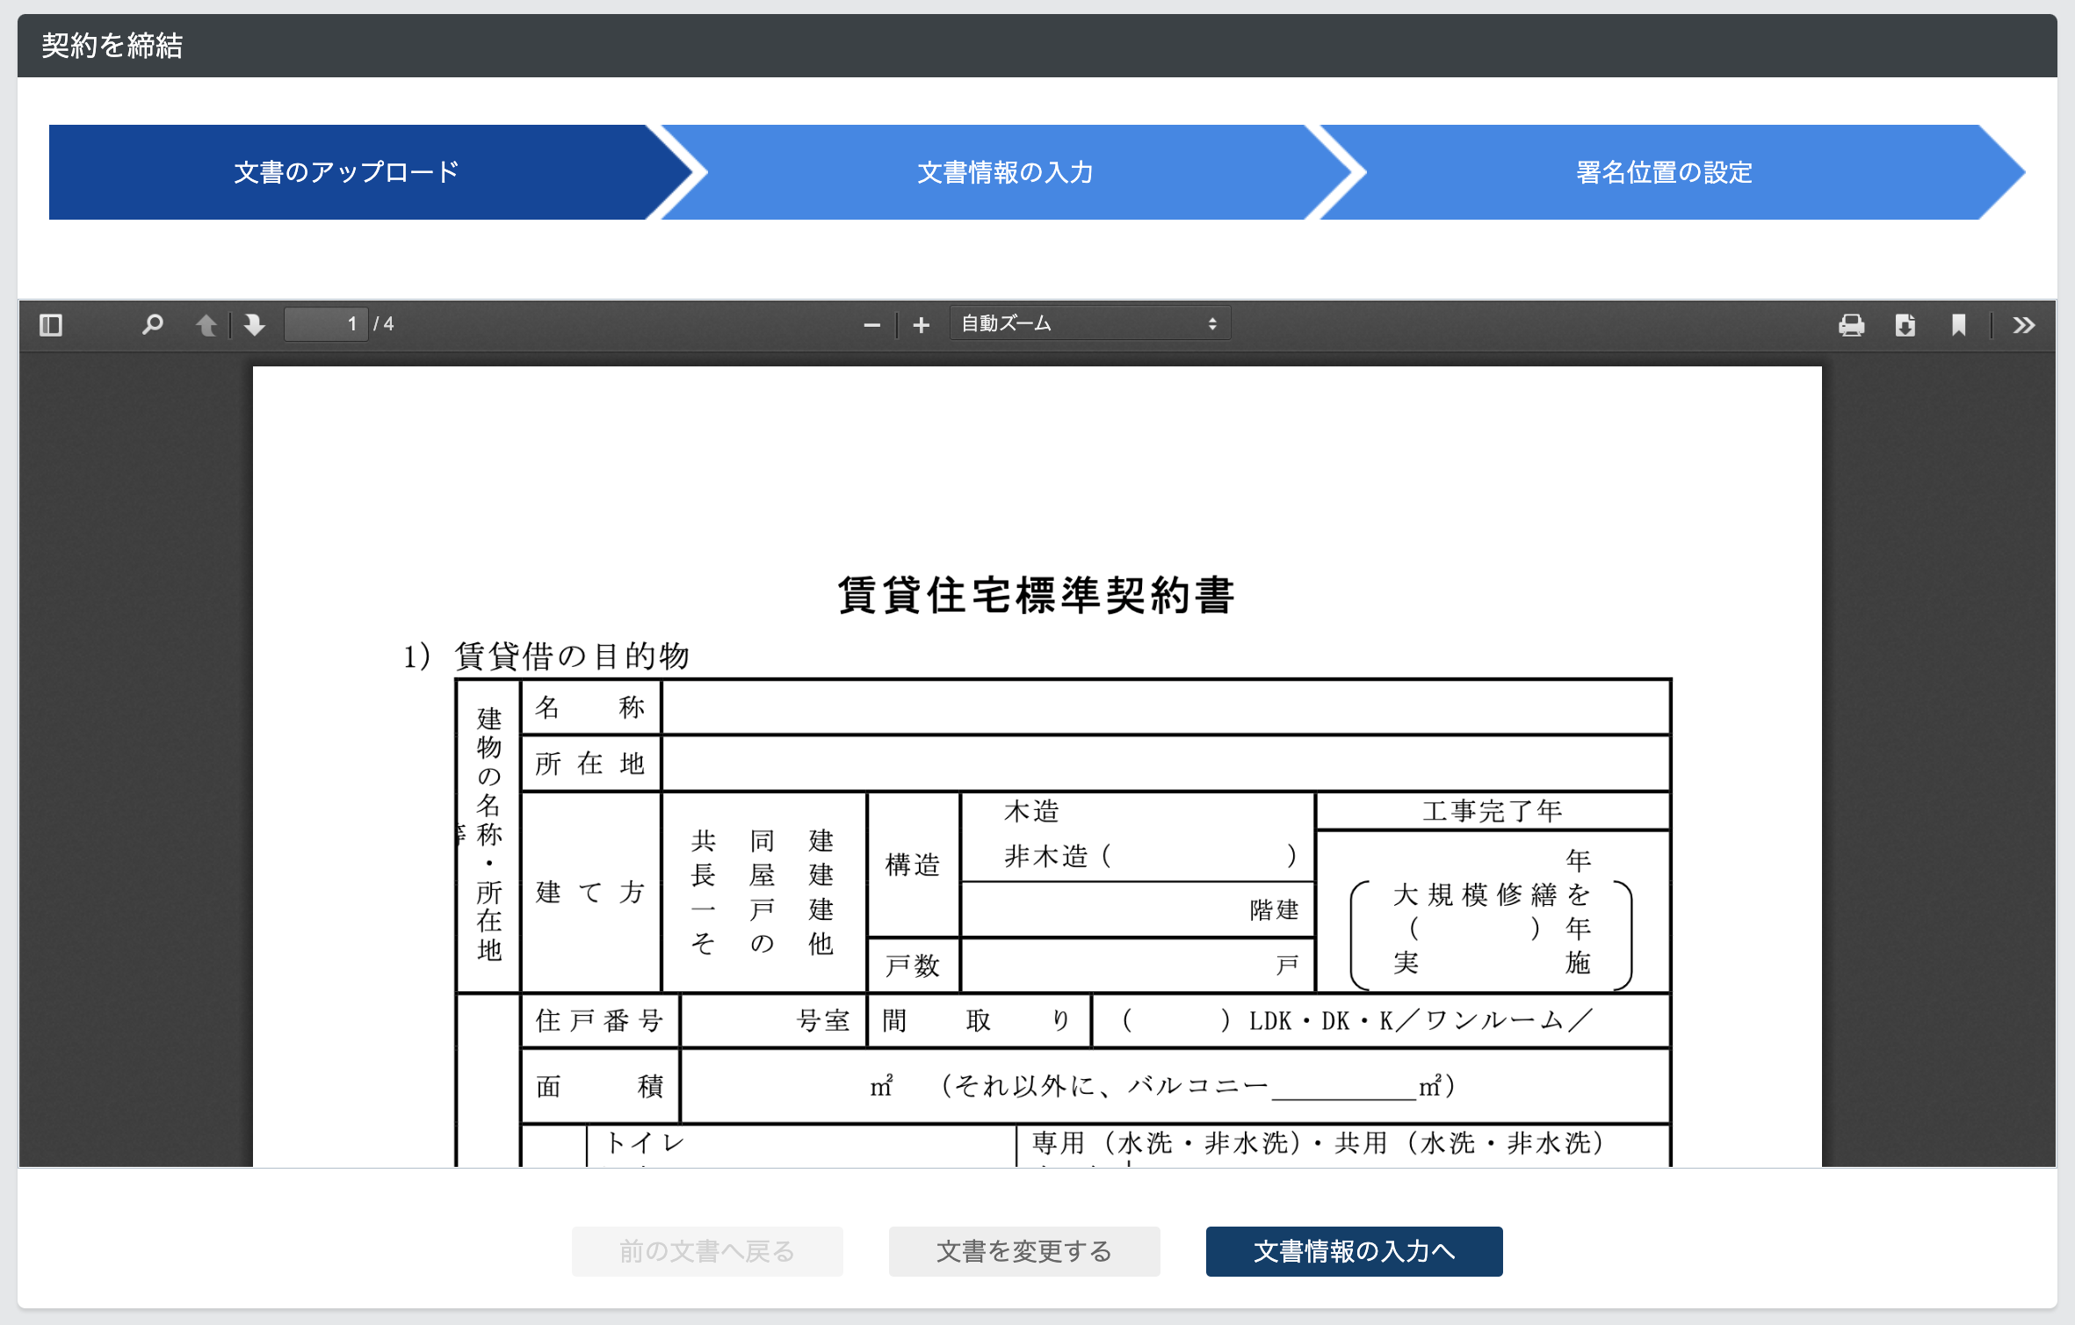The width and height of the screenshot is (2075, 1325).
Task: Expand the additional tools menu
Action: pyautogui.click(x=2023, y=324)
